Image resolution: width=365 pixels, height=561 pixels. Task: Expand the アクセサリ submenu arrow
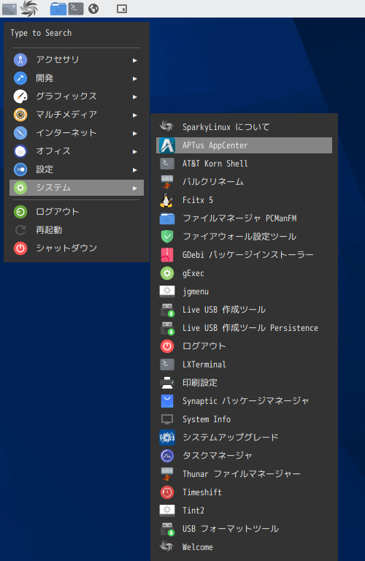point(135,60)
